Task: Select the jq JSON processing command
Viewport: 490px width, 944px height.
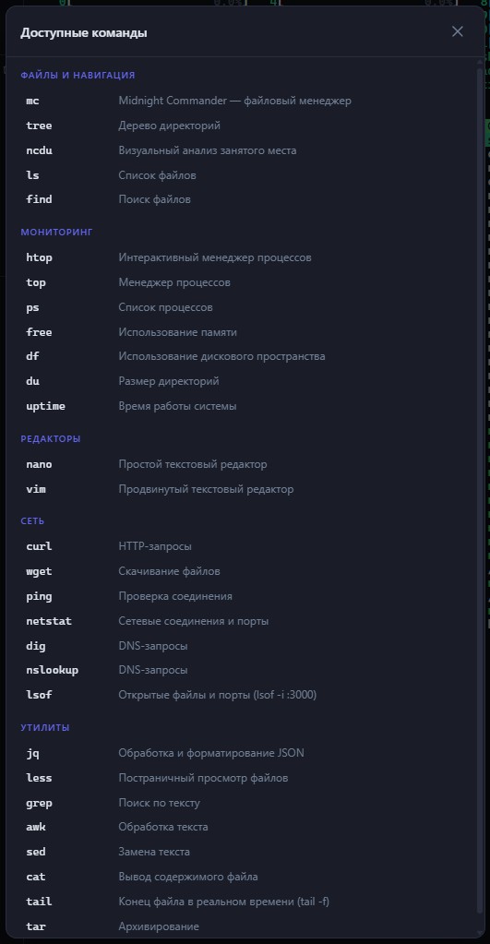Action: 242,753
